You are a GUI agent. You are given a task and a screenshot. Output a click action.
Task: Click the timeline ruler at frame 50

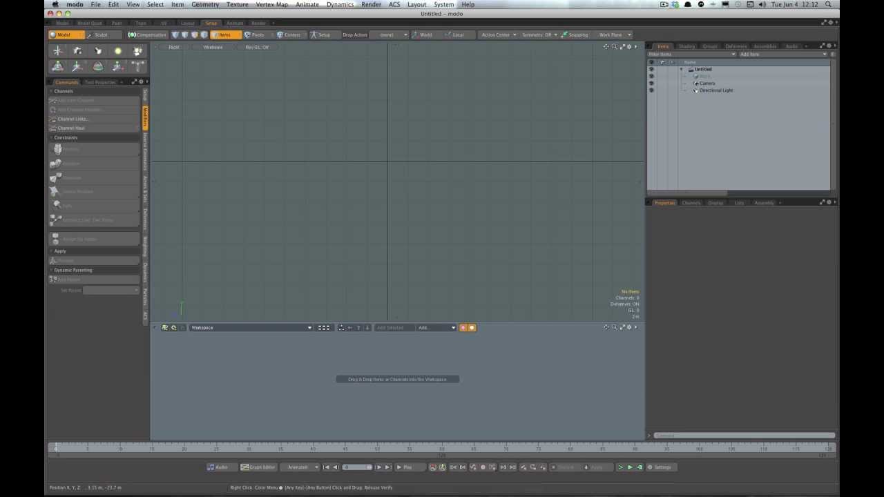(377, 448)
